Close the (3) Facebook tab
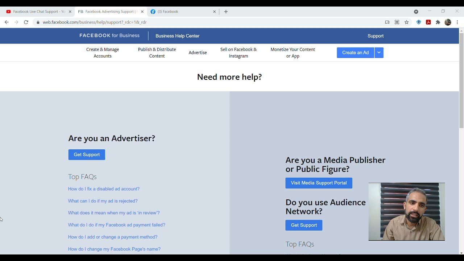This screenshot has width=464, height=261. [x=214, y=12]
